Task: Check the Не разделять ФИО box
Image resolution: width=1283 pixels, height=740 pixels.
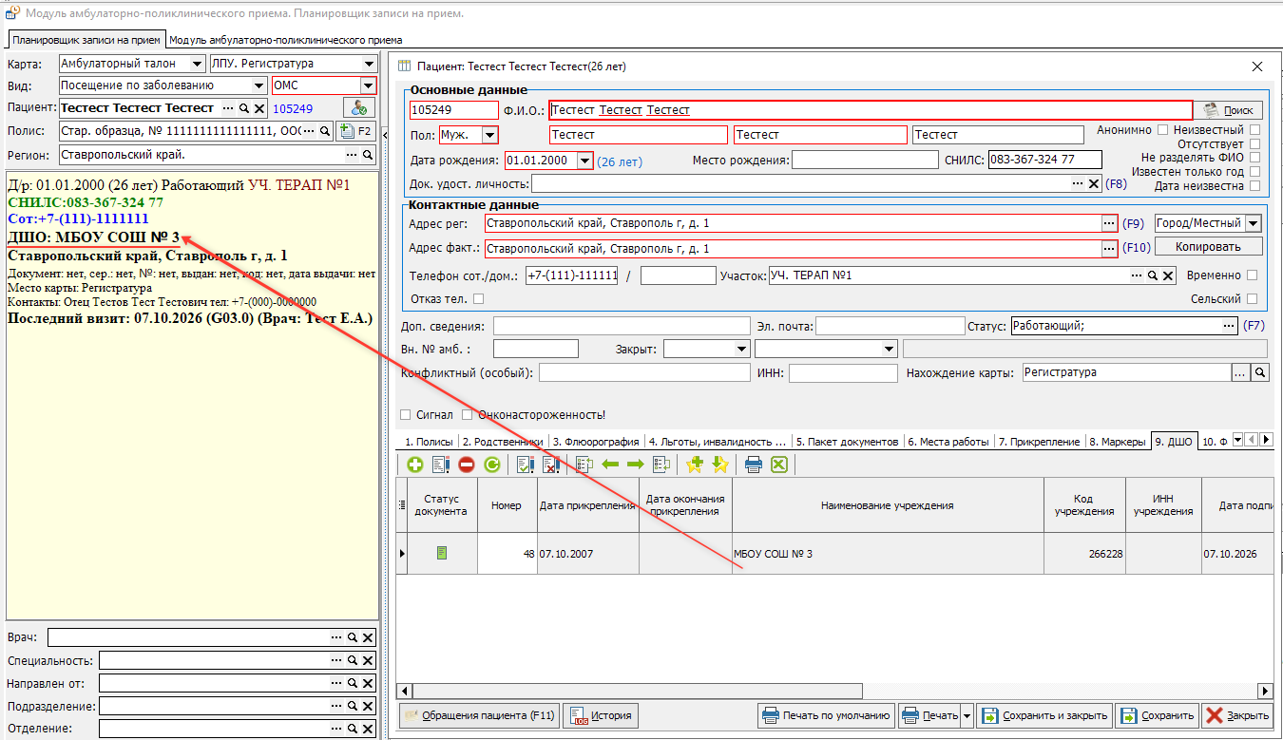Action: [1255, 158]
